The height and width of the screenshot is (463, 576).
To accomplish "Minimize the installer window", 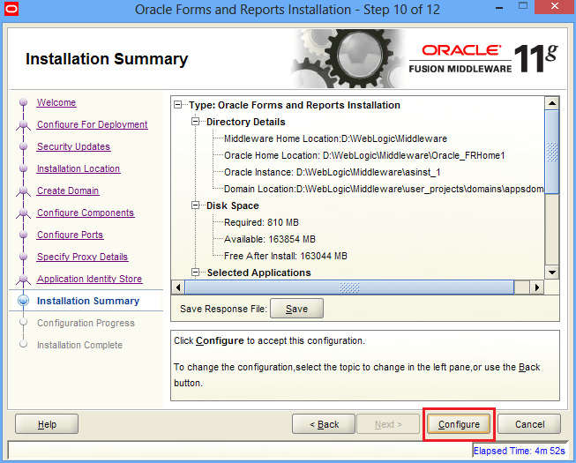I will (499, 7).
